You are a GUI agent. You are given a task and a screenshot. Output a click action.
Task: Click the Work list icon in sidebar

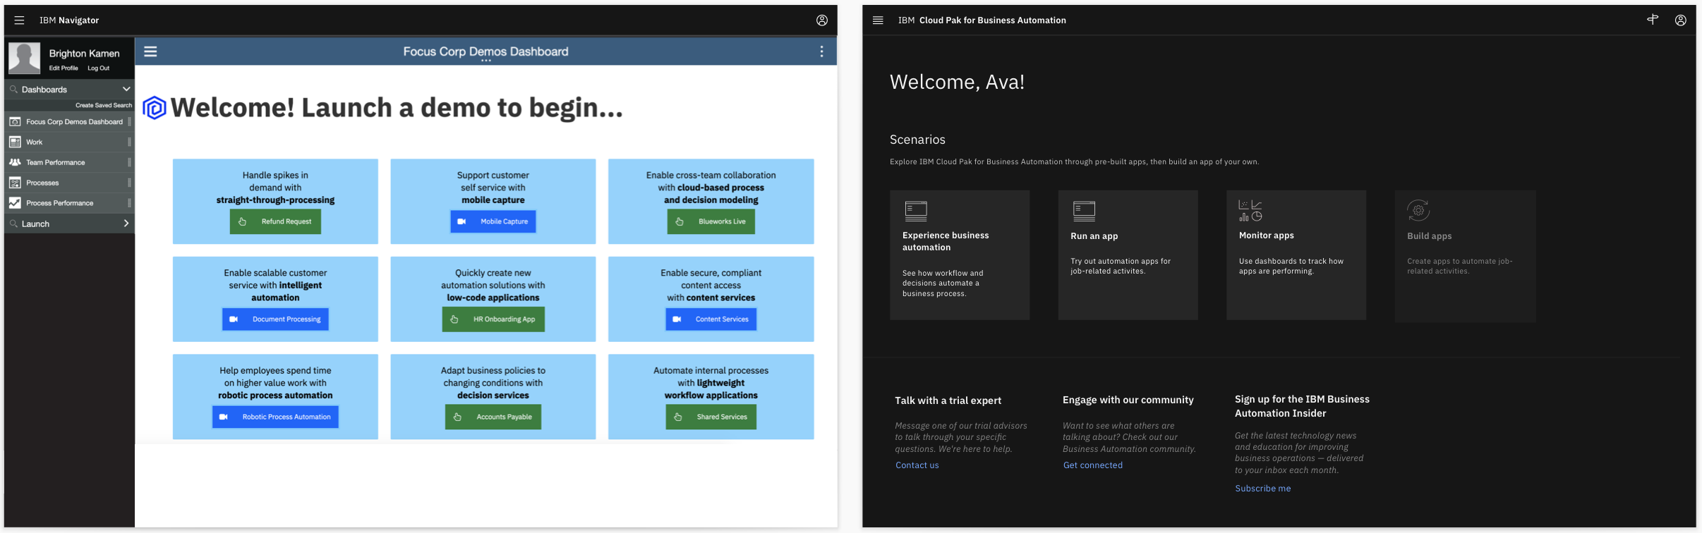(x=15, y=142)
